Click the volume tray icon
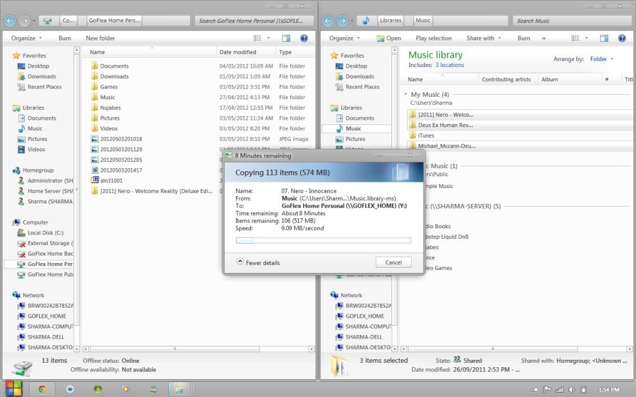The width and height of the screenshot is (636, 397). tap(571, 390)
